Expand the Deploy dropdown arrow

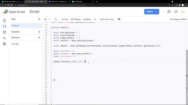156,12
